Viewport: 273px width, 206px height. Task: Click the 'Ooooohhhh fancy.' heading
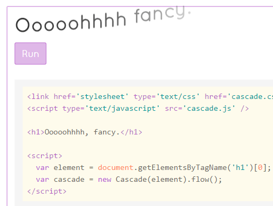pos(103,19)
